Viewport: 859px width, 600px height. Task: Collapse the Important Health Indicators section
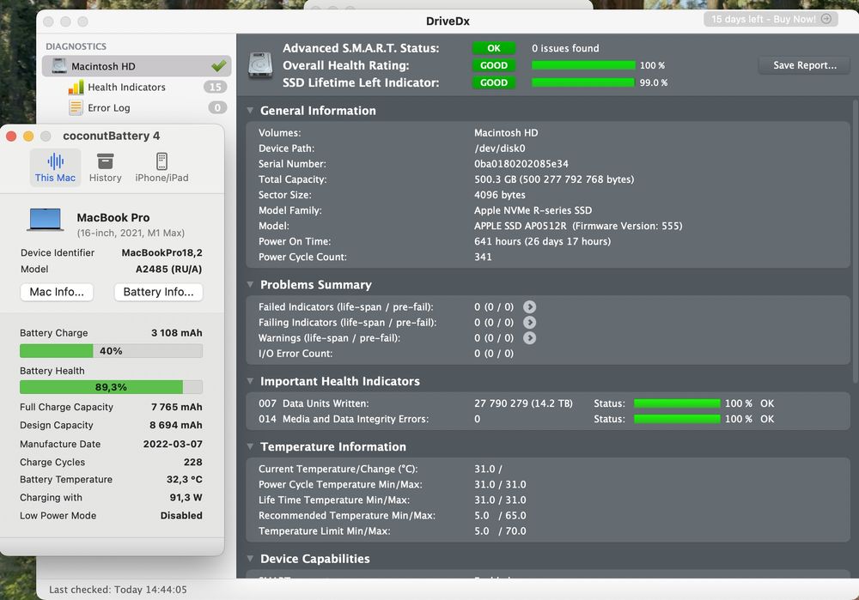pos(250,381)
